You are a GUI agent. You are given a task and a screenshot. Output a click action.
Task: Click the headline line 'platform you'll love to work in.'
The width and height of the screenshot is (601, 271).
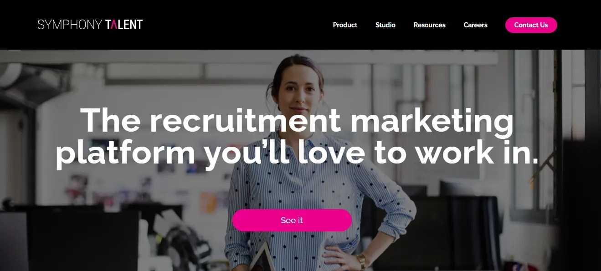(297, 153)
